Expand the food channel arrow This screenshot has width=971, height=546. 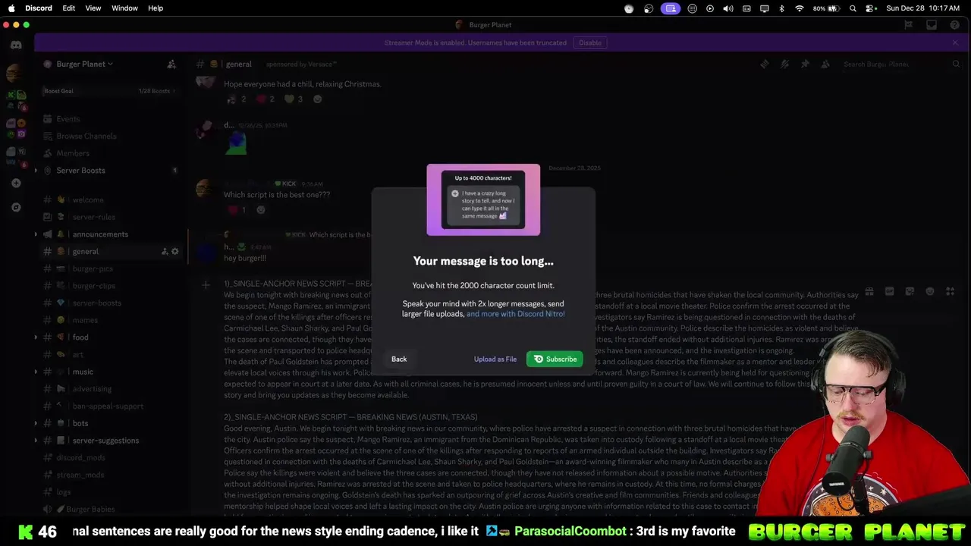click(36, 337)
